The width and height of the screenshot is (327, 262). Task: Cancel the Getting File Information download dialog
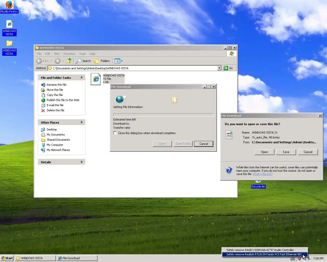[x=204, y=144]
